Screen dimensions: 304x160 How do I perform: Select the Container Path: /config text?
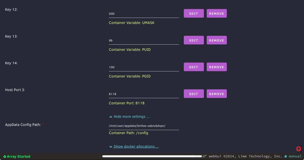[129, 133]
